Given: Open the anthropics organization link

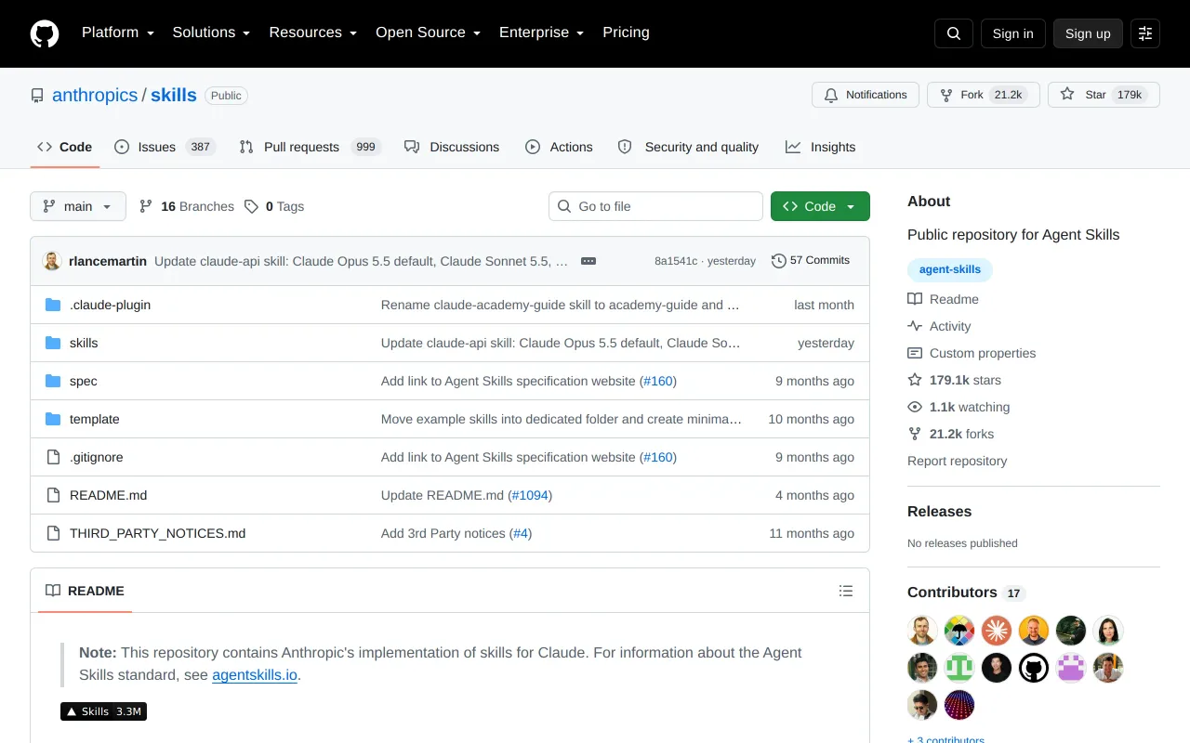Looking at the screenshot, I should pyautogui.click(x=95, y=95).
